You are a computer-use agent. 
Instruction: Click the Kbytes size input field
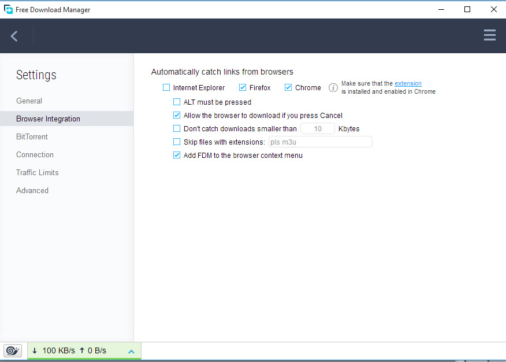point(317,128)
